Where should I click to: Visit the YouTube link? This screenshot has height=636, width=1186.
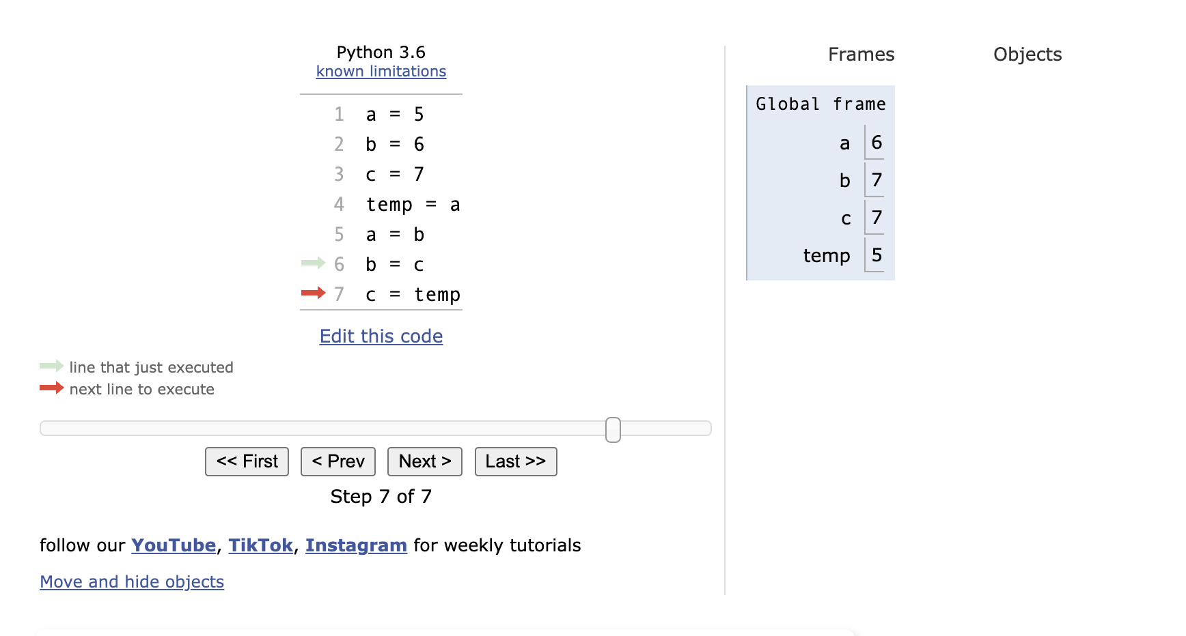[x=174, y=545]
